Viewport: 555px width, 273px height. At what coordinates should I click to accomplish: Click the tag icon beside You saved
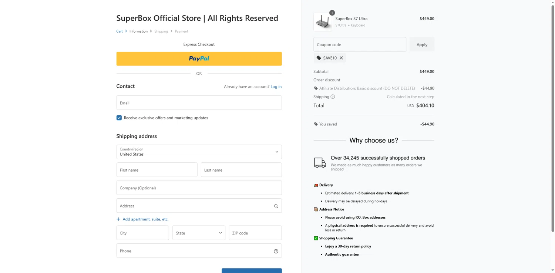[x=316, y=124]
